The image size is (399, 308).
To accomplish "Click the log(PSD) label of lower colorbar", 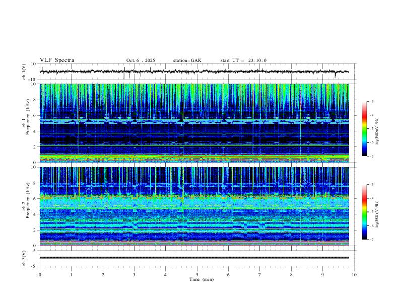I will (x=377, y=214).
